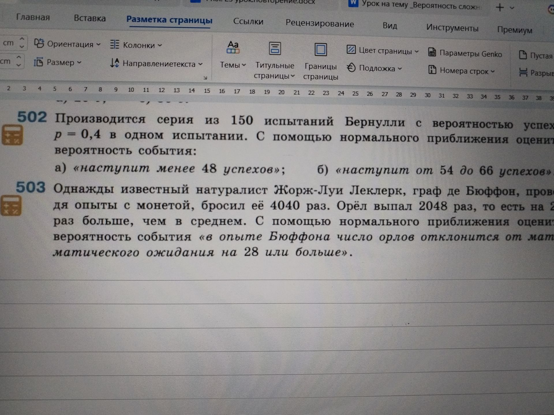Open the Главная ribbon tab
This screenshot has height=415, width=554.
click(x=33, y=17)
